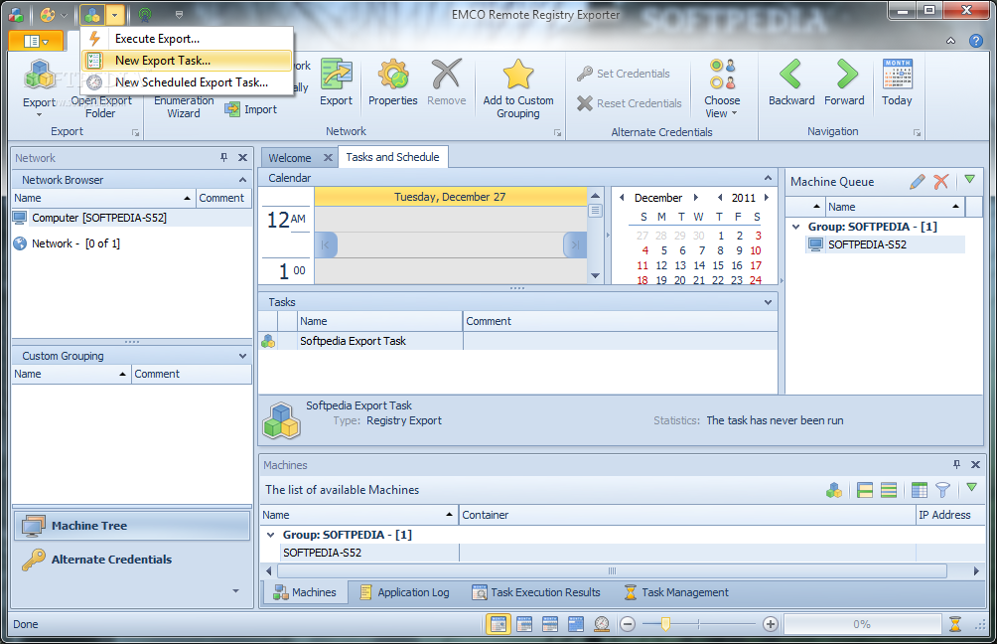Pin the Network panel
The height and width of the screenshot is (644, 997).
click(x=223, y=157)
